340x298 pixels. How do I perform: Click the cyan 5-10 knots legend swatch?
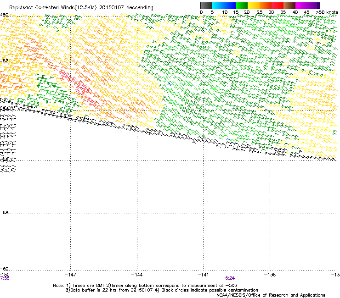click(218, 6)
